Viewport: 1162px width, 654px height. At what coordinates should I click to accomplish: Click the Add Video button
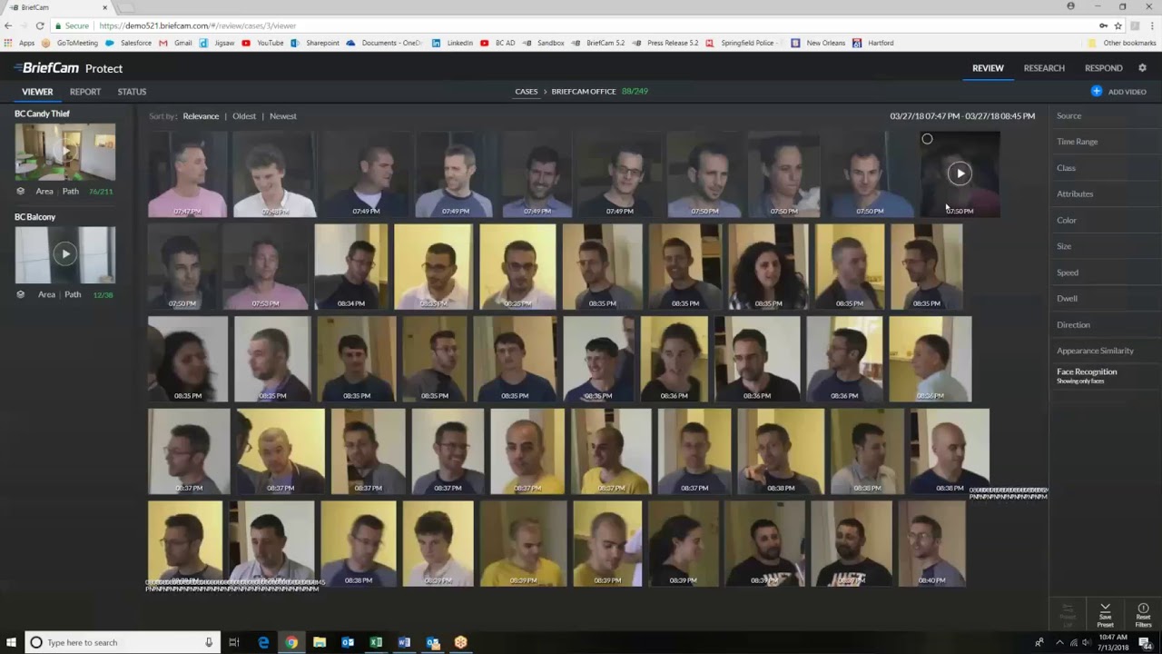tap(1118, 92)
